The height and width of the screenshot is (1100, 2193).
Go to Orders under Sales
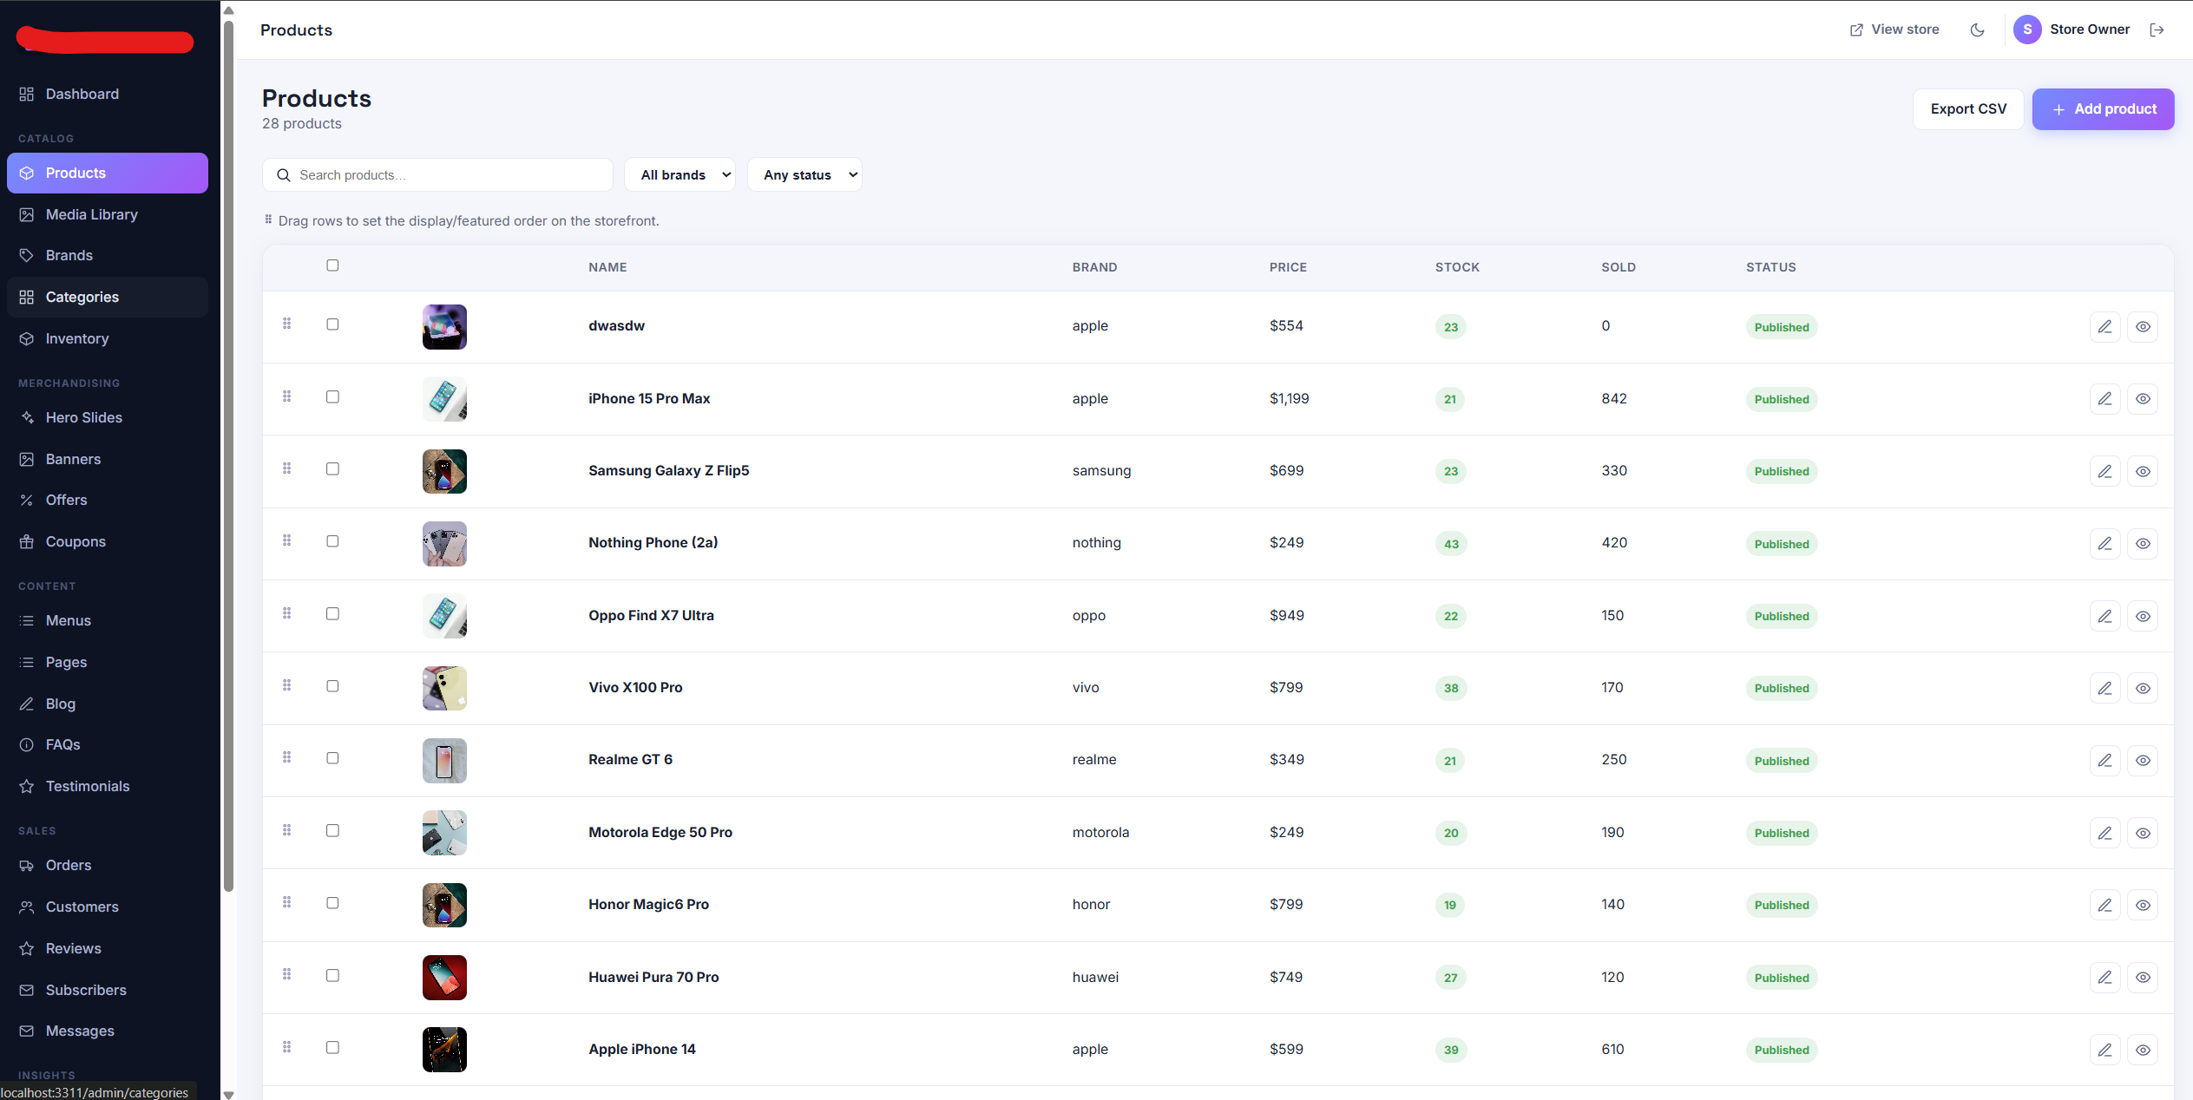point(108,865)
